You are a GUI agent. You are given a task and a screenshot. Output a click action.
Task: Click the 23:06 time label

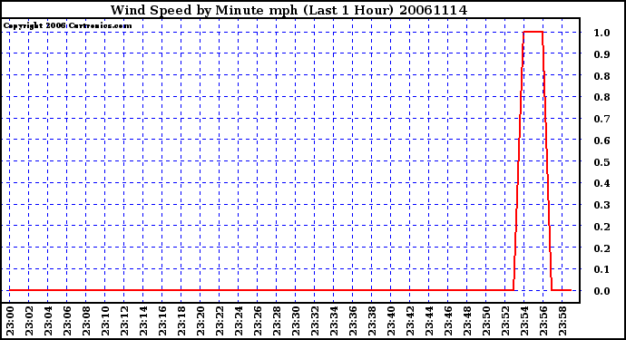[67, 321]
